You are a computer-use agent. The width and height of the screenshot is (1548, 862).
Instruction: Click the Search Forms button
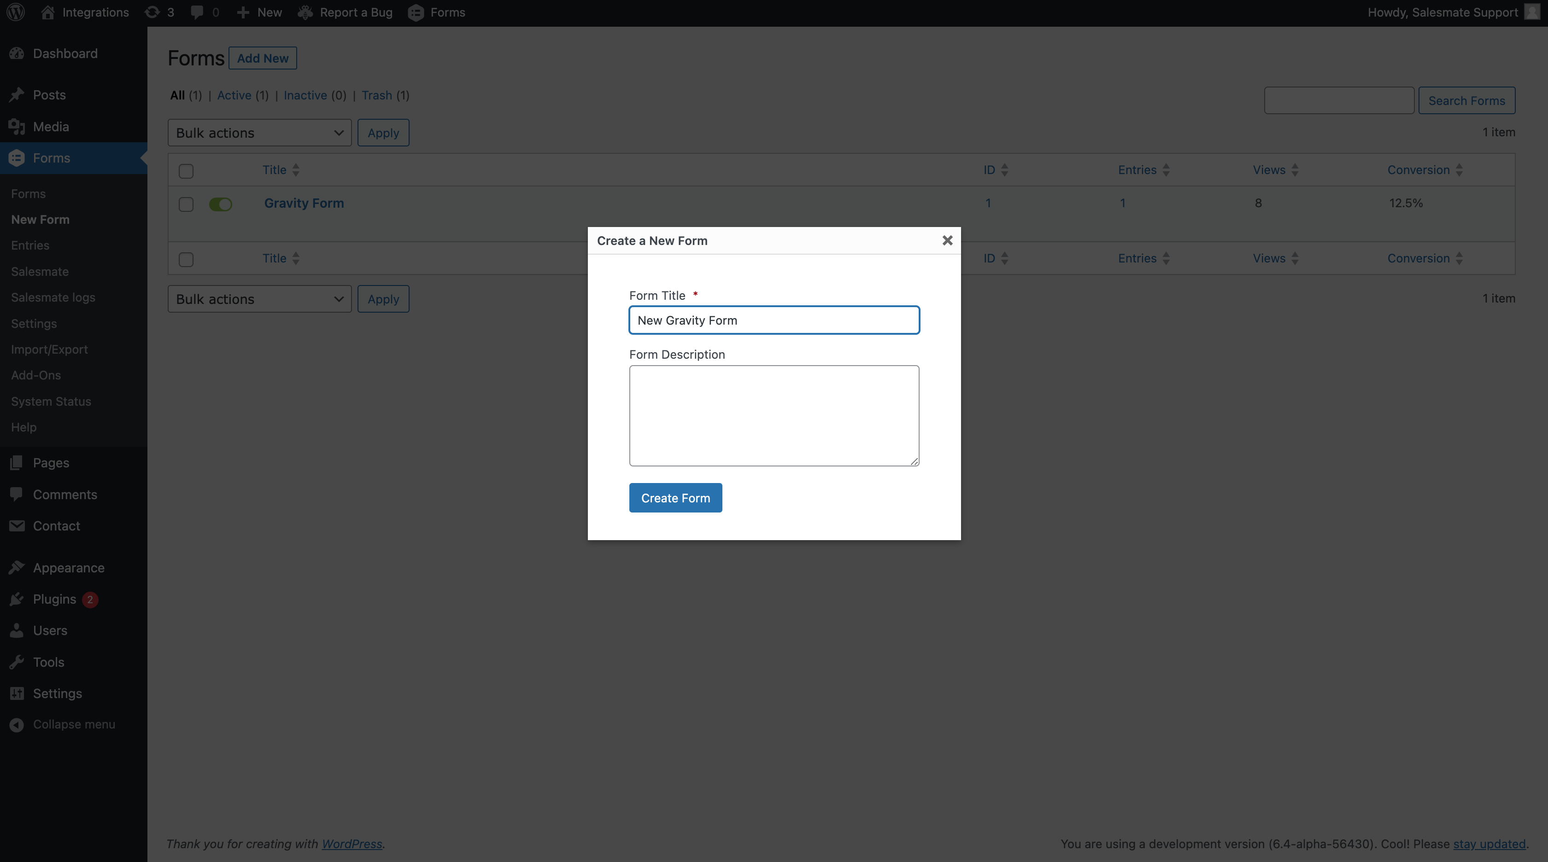1466,100
